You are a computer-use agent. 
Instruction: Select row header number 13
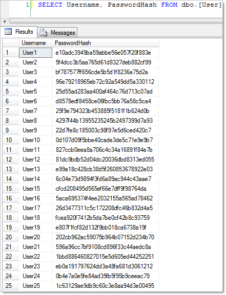tap(11, 169)
